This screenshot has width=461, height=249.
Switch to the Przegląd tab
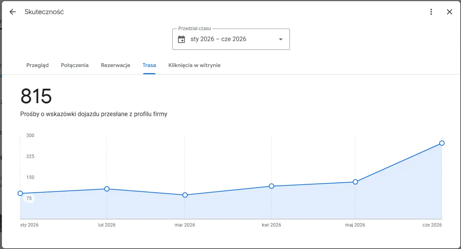37,65
